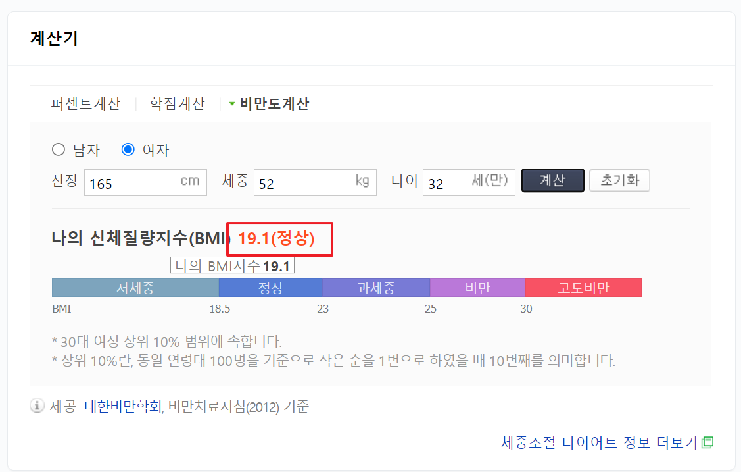Viewport: 741px width, 472px height.
Task: Select the 남자 radio button
Action: coord(58,149)
